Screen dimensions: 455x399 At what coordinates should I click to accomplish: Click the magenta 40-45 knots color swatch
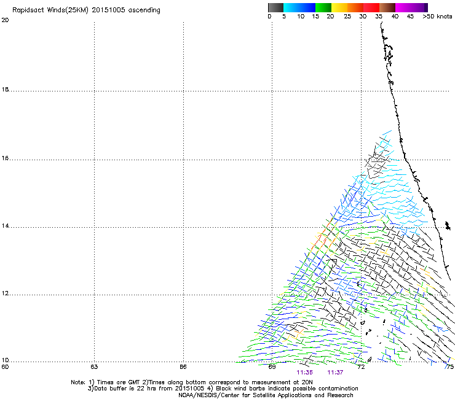coord(403,7)
